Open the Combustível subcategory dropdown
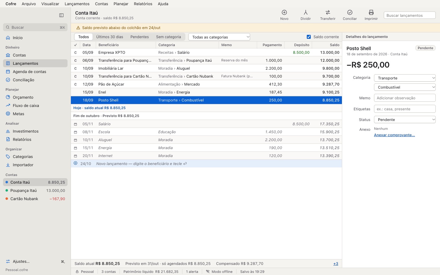Screen dimensions: 440x275 coord(405,87)
